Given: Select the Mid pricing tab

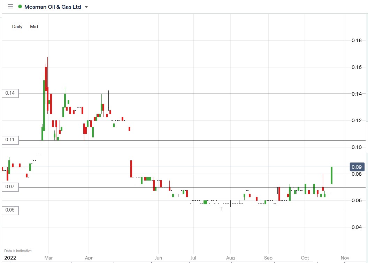Looking at the screenshot, I should (x=34, y=26).
